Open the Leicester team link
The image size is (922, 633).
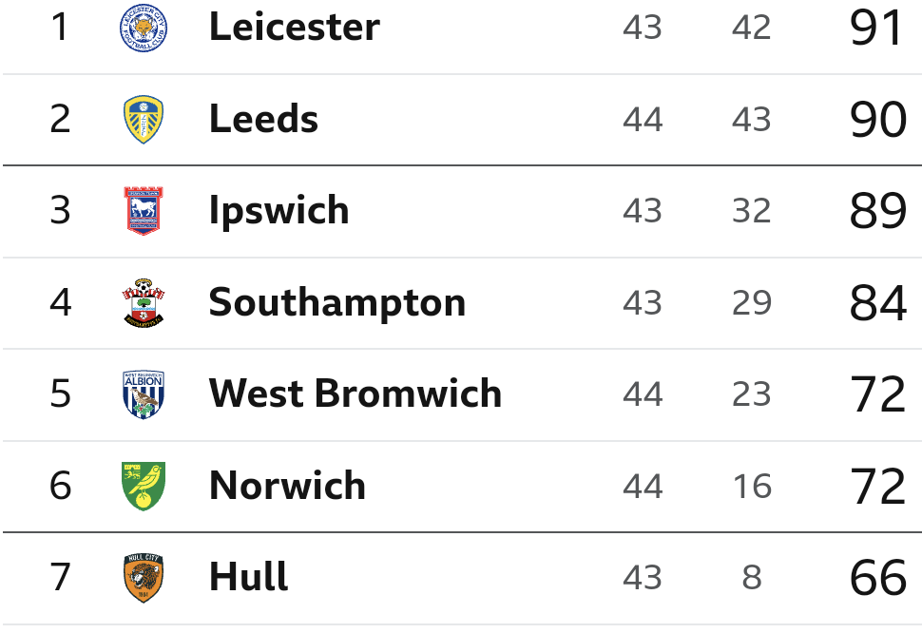point(295,27)
